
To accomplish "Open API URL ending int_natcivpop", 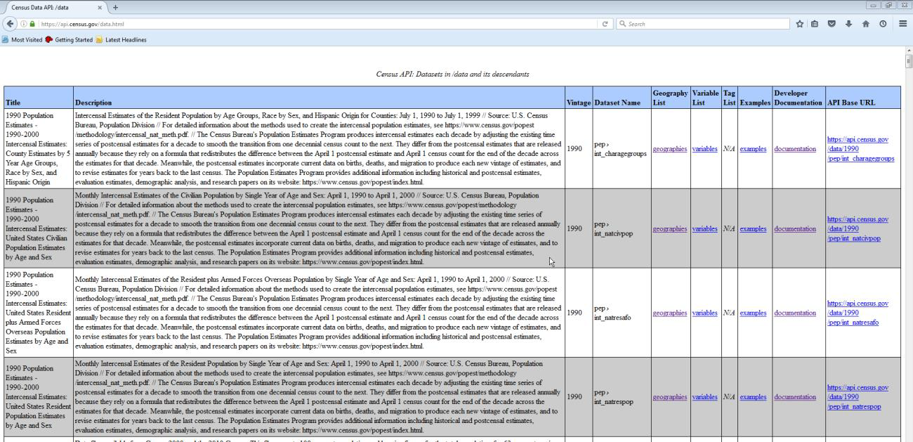I will [858, 228].
